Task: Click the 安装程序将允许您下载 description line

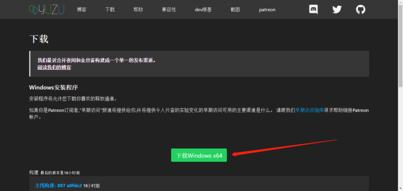Action: 73,98
